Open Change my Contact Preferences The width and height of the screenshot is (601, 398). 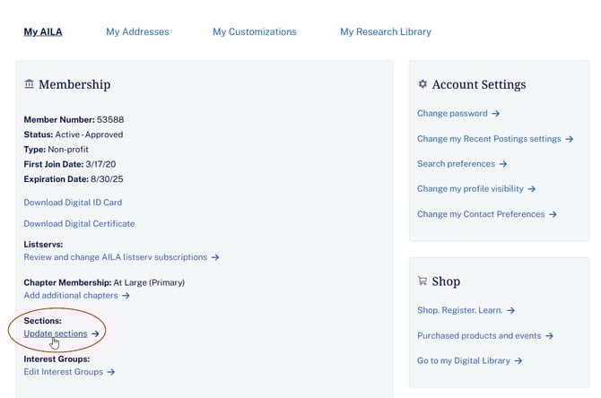pos(481,214)
